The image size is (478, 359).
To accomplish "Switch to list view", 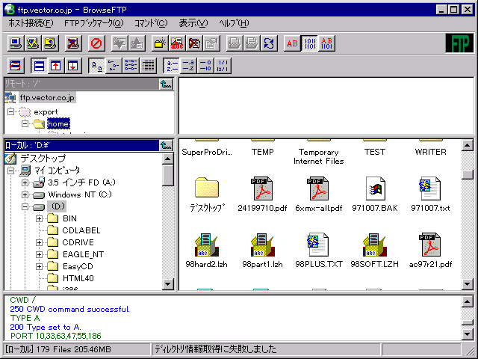I will 131,66.
